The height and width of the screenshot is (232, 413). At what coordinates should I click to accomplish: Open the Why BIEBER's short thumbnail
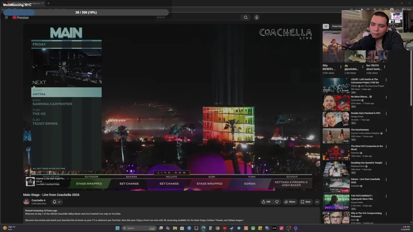332,47
